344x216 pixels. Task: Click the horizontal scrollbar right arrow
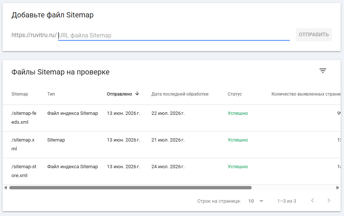[337, 188]
